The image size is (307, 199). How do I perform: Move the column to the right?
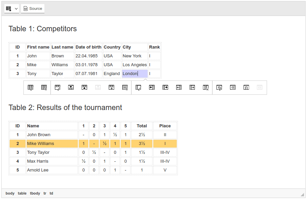coord(192,87)
